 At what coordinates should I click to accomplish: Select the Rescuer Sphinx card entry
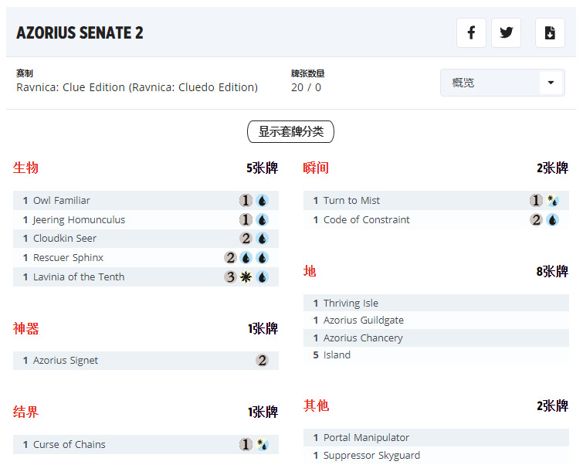[68, 258]
